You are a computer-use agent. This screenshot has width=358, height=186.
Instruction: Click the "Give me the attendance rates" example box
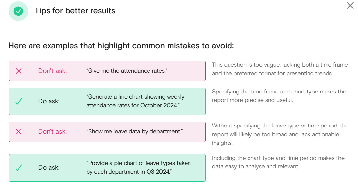coord(107,71)
